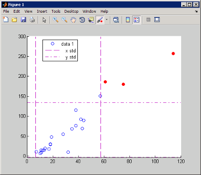This screenshot has width=201, height=175.
Task: Expand the brush color dropdown arrow
Action: [107, 20]
